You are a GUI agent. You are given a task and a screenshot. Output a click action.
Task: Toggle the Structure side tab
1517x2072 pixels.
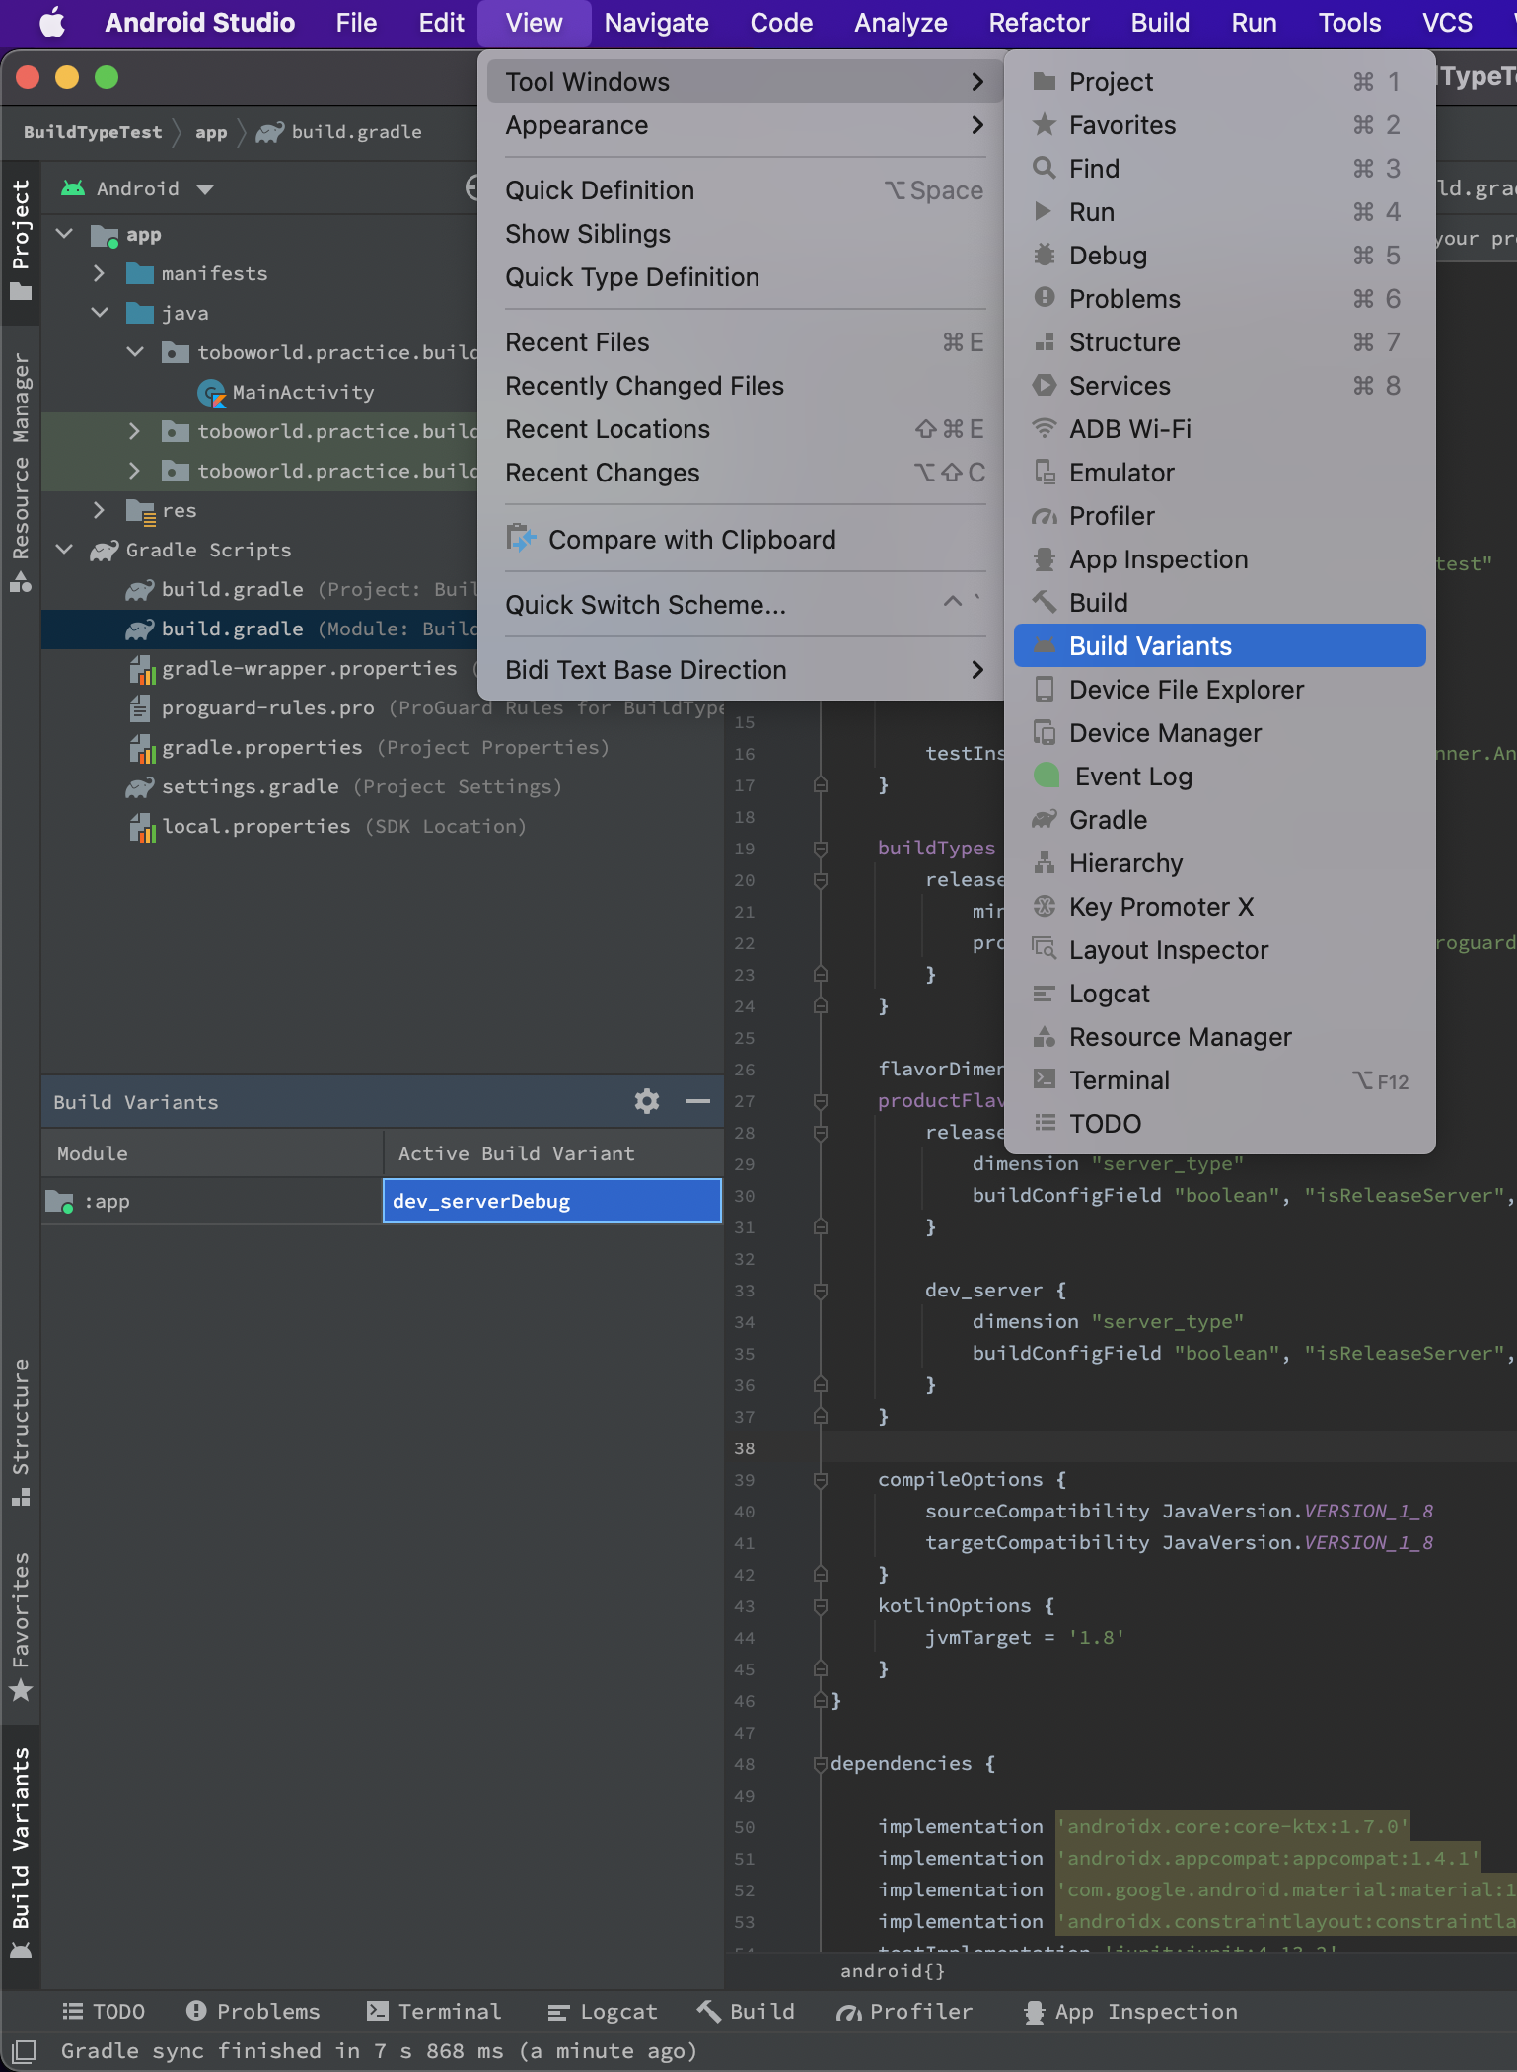tap(21, 1433)
